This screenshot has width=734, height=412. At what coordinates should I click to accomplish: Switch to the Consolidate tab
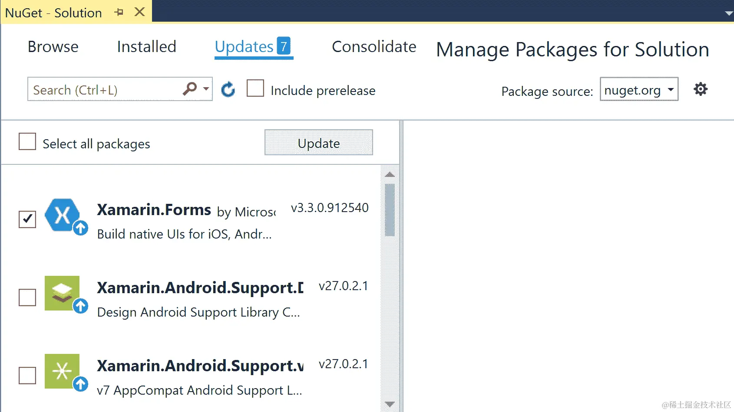pyautogui.click(x=374, y=47)
